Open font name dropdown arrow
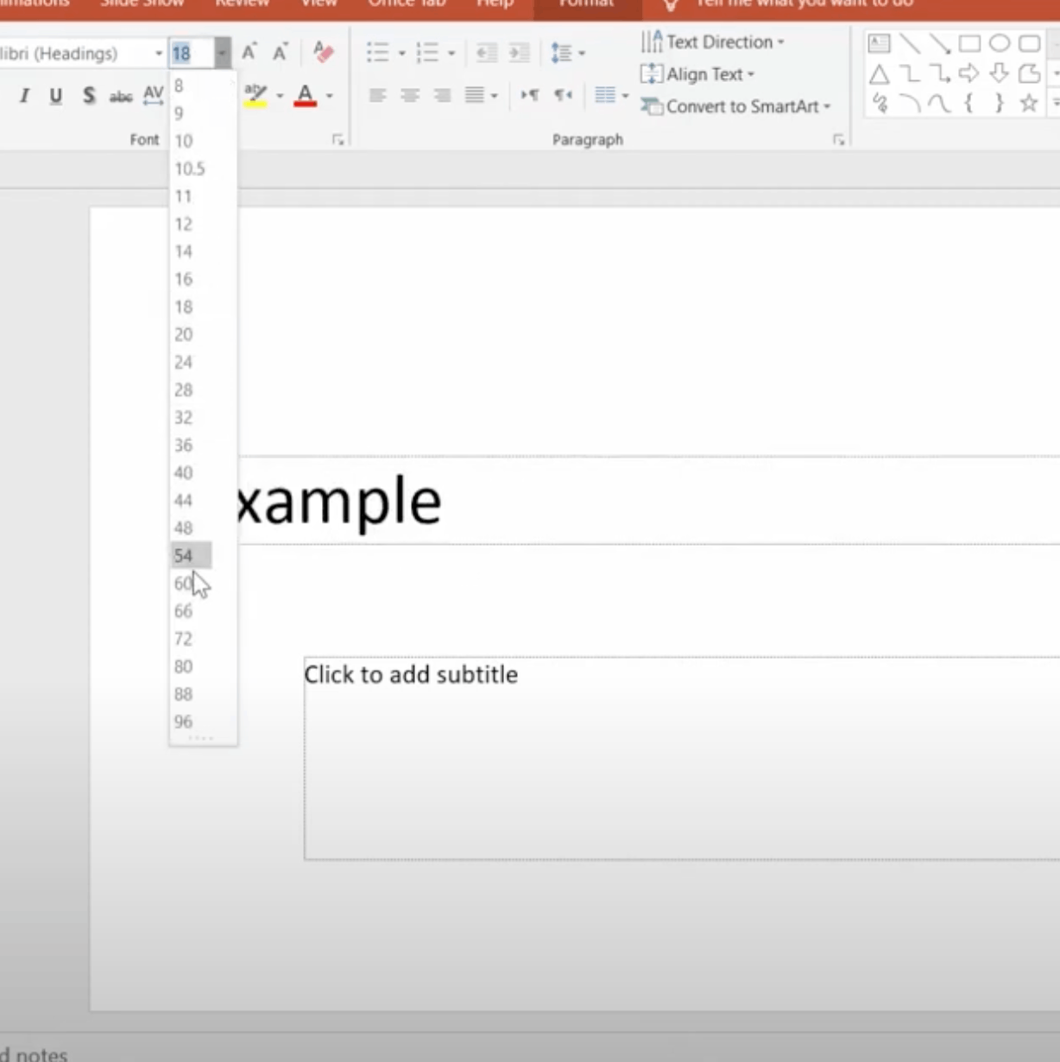1060x1062 pixels. (x=159, y=54)
